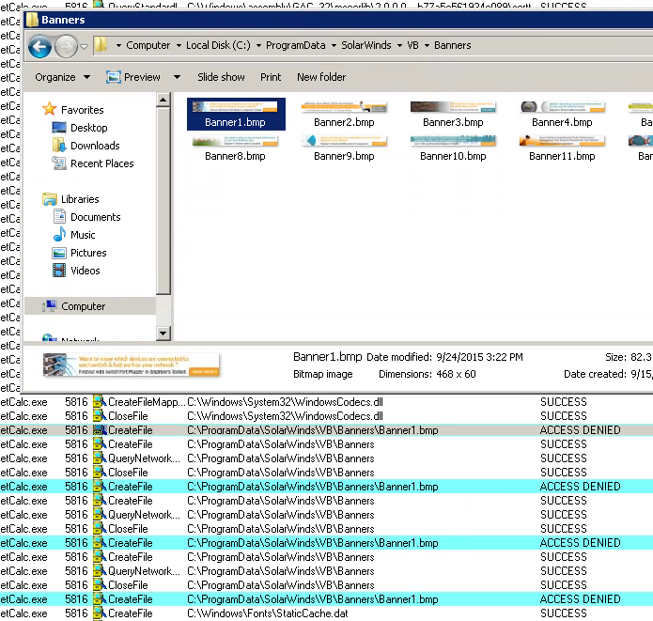The width and height of the screenshot is (653, 621).
Task: Select the CloseFile WindowsCodecs.dll row
Action: click(x=327, y=416)
